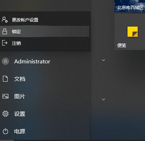
Task: Expand the chevron beside the 图片 row
Action: point(103,99)
